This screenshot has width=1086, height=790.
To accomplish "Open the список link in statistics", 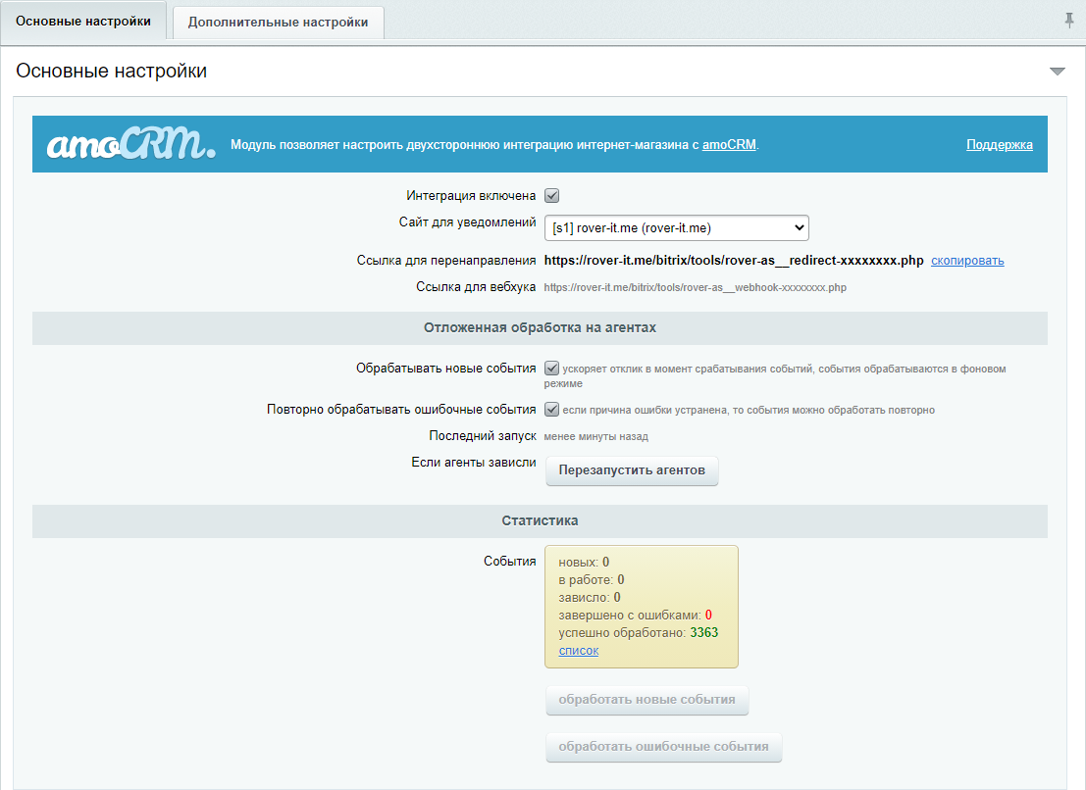I will (579, 650).
